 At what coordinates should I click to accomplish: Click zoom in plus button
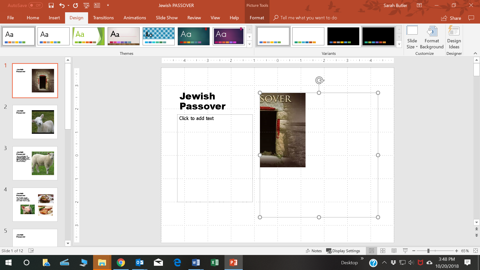pos(456,251)
